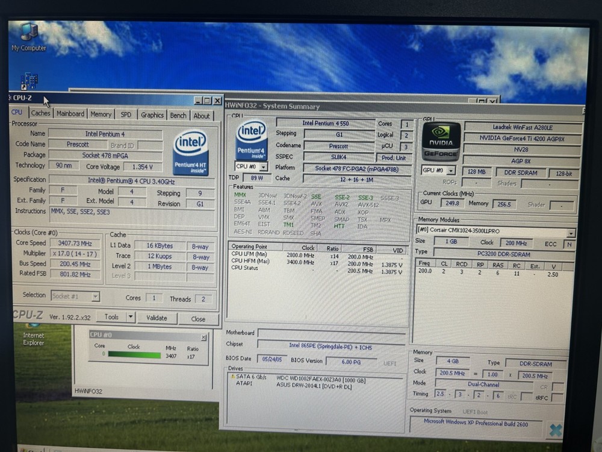Image resolution: width=602 pixels, height=452 pixels.
Task: Click the Intel Pentium 4 HT logo in CPU-Z
Action: coord(191,152)
